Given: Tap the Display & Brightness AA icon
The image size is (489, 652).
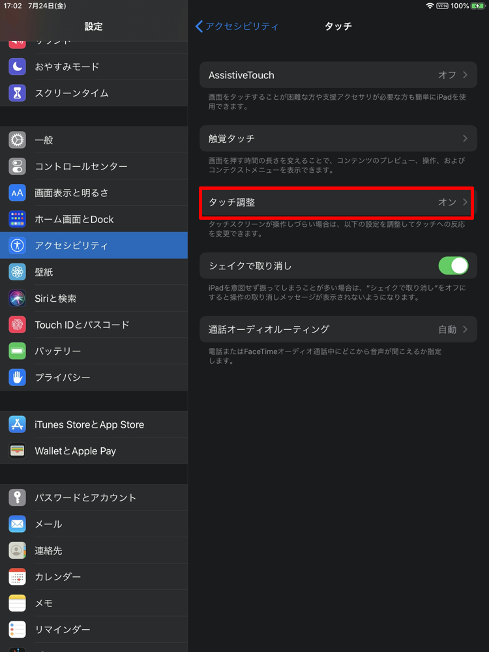Looking at the screenshot, I should coord(17,193).
